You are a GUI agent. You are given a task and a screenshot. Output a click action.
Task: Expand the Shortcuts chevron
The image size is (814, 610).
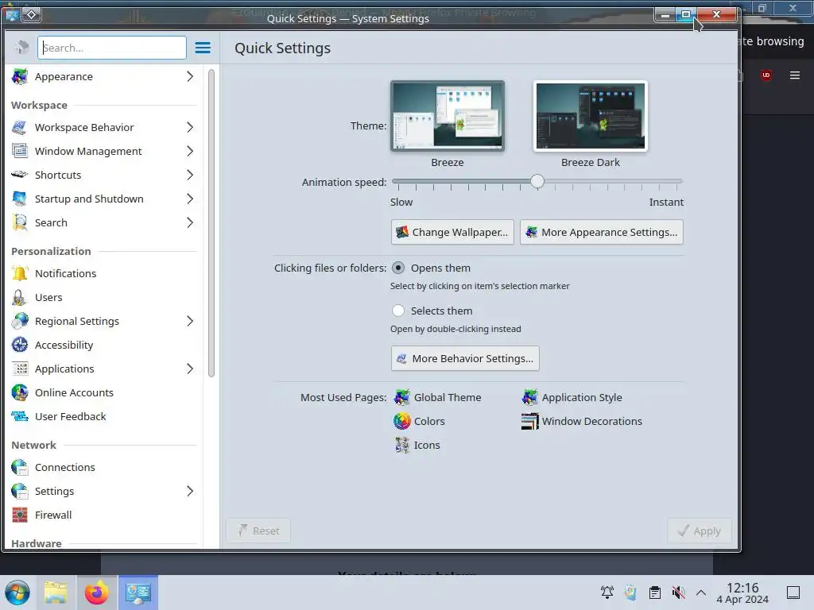pyautogui.click(x=190, y=175)
